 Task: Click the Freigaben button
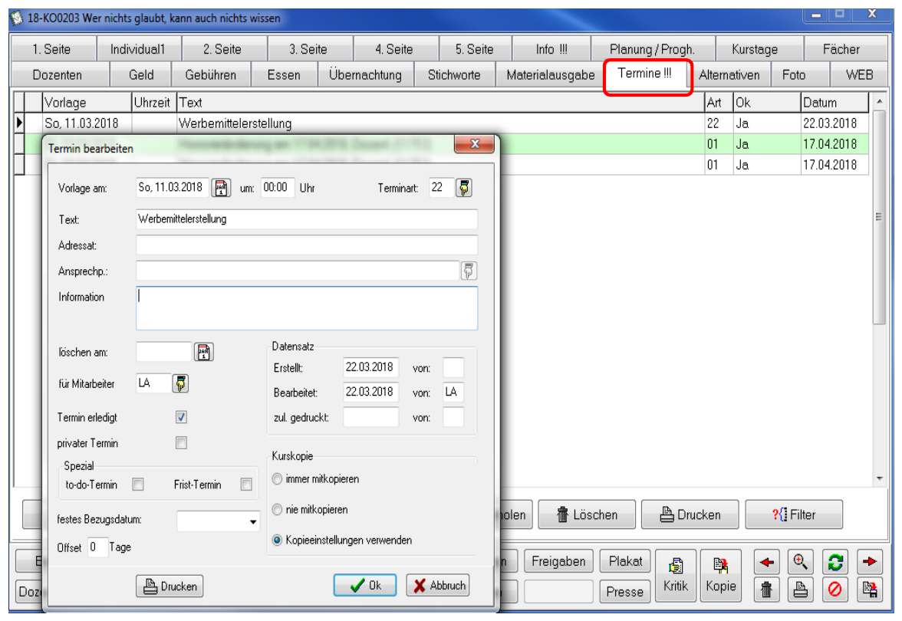558,561
